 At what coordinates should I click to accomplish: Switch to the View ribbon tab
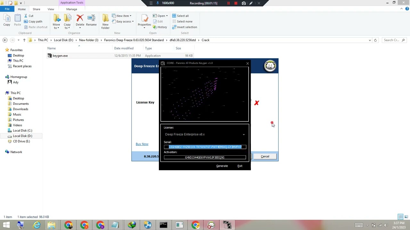coord(51,9)
